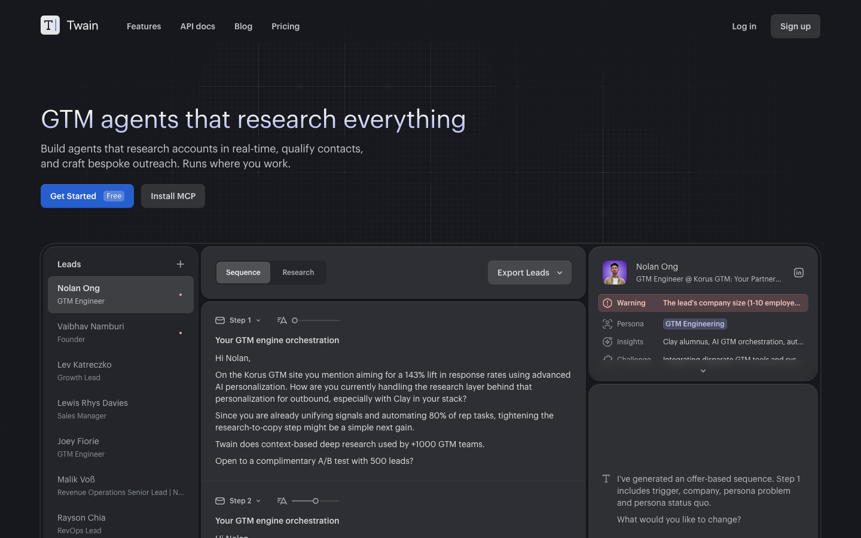Click Step 1 translate tone icon

click(x=282, y=320)
